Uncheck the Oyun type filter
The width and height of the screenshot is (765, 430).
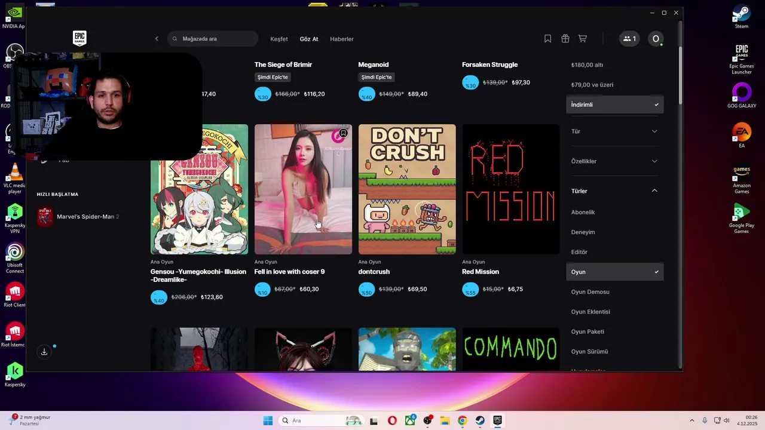pyautogui.click(x=614, y=272)
